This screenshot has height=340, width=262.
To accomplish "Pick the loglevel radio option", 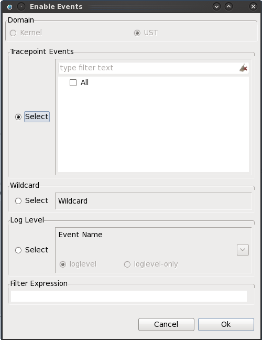I will (x=63, y=264).
